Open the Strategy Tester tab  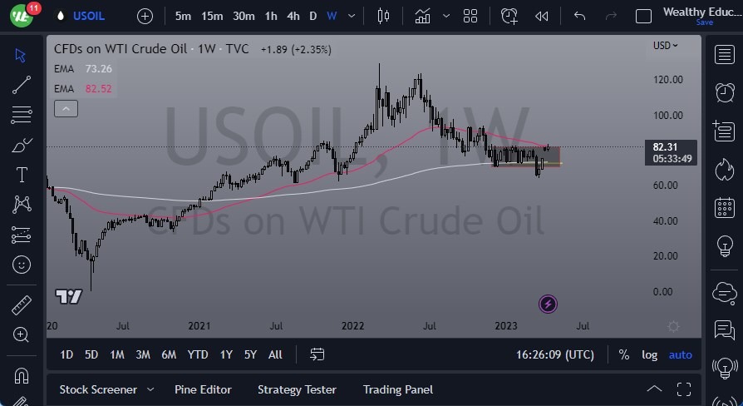pos(297,389)
